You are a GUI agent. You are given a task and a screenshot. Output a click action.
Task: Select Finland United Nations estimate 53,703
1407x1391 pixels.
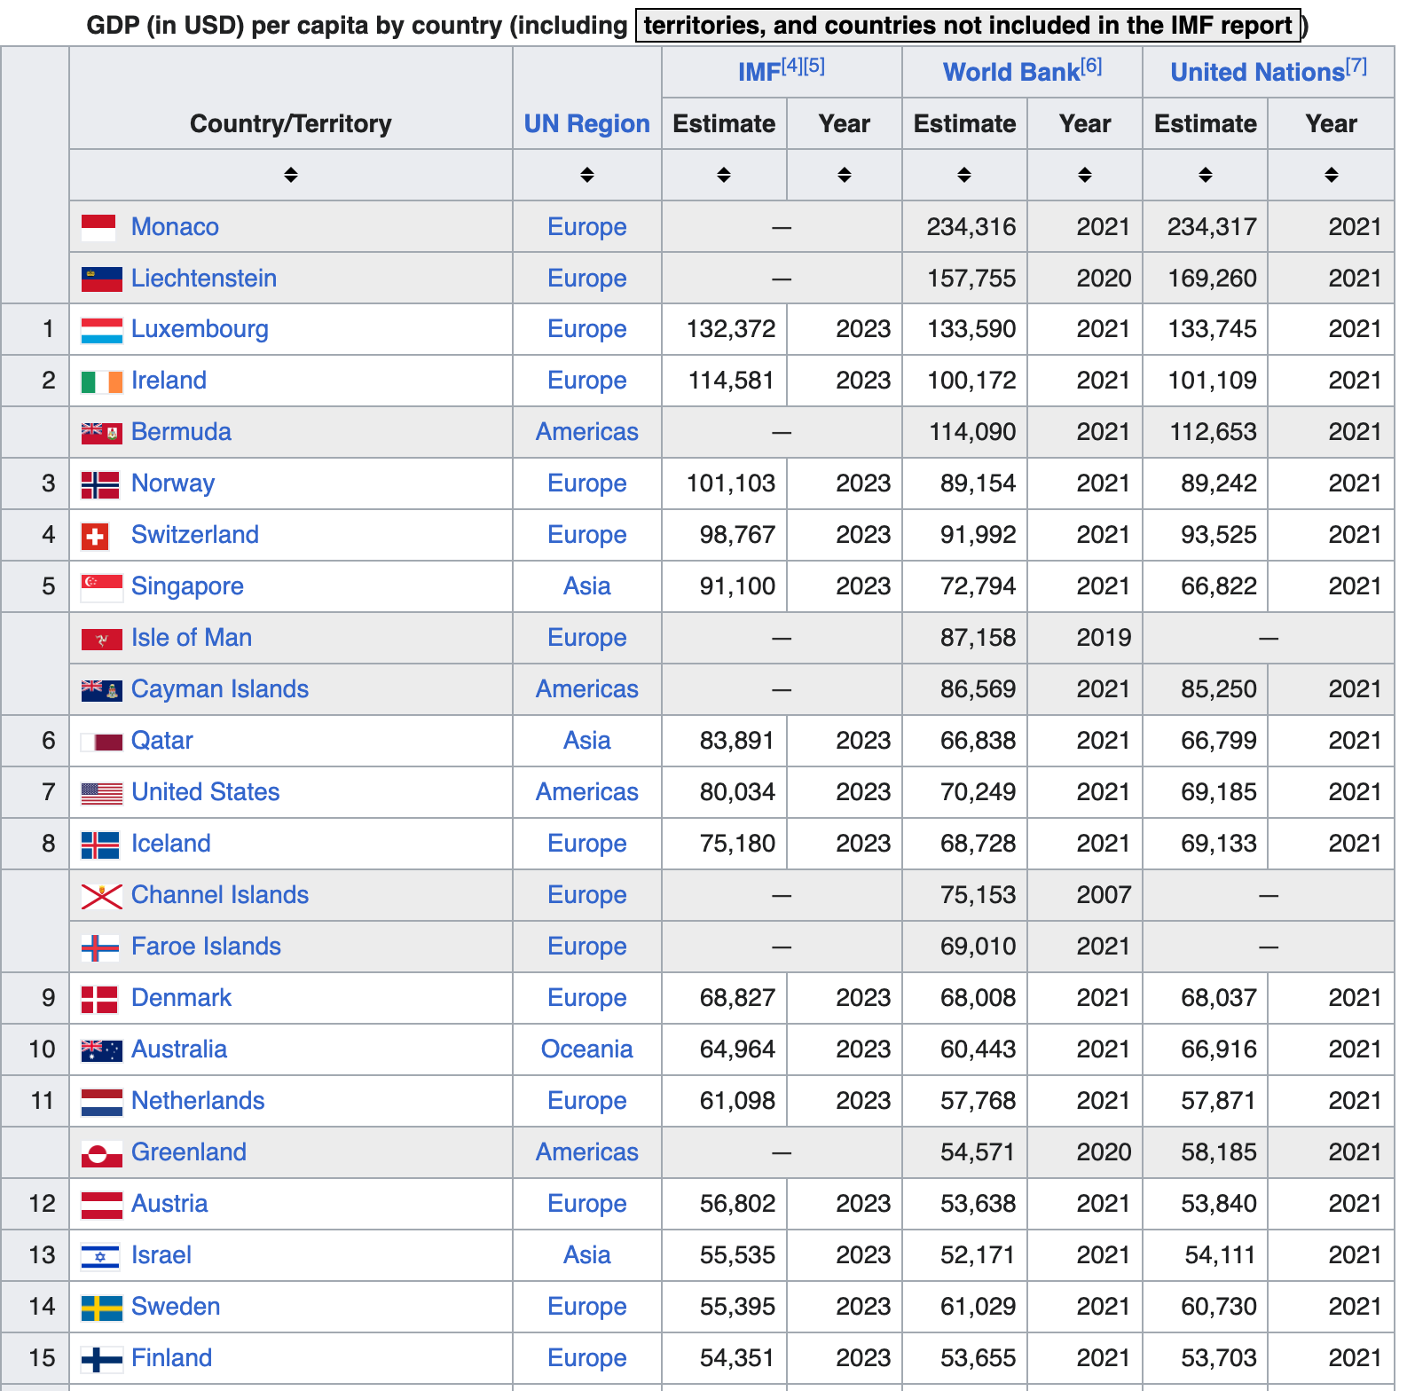[x=1219, y=1358]
